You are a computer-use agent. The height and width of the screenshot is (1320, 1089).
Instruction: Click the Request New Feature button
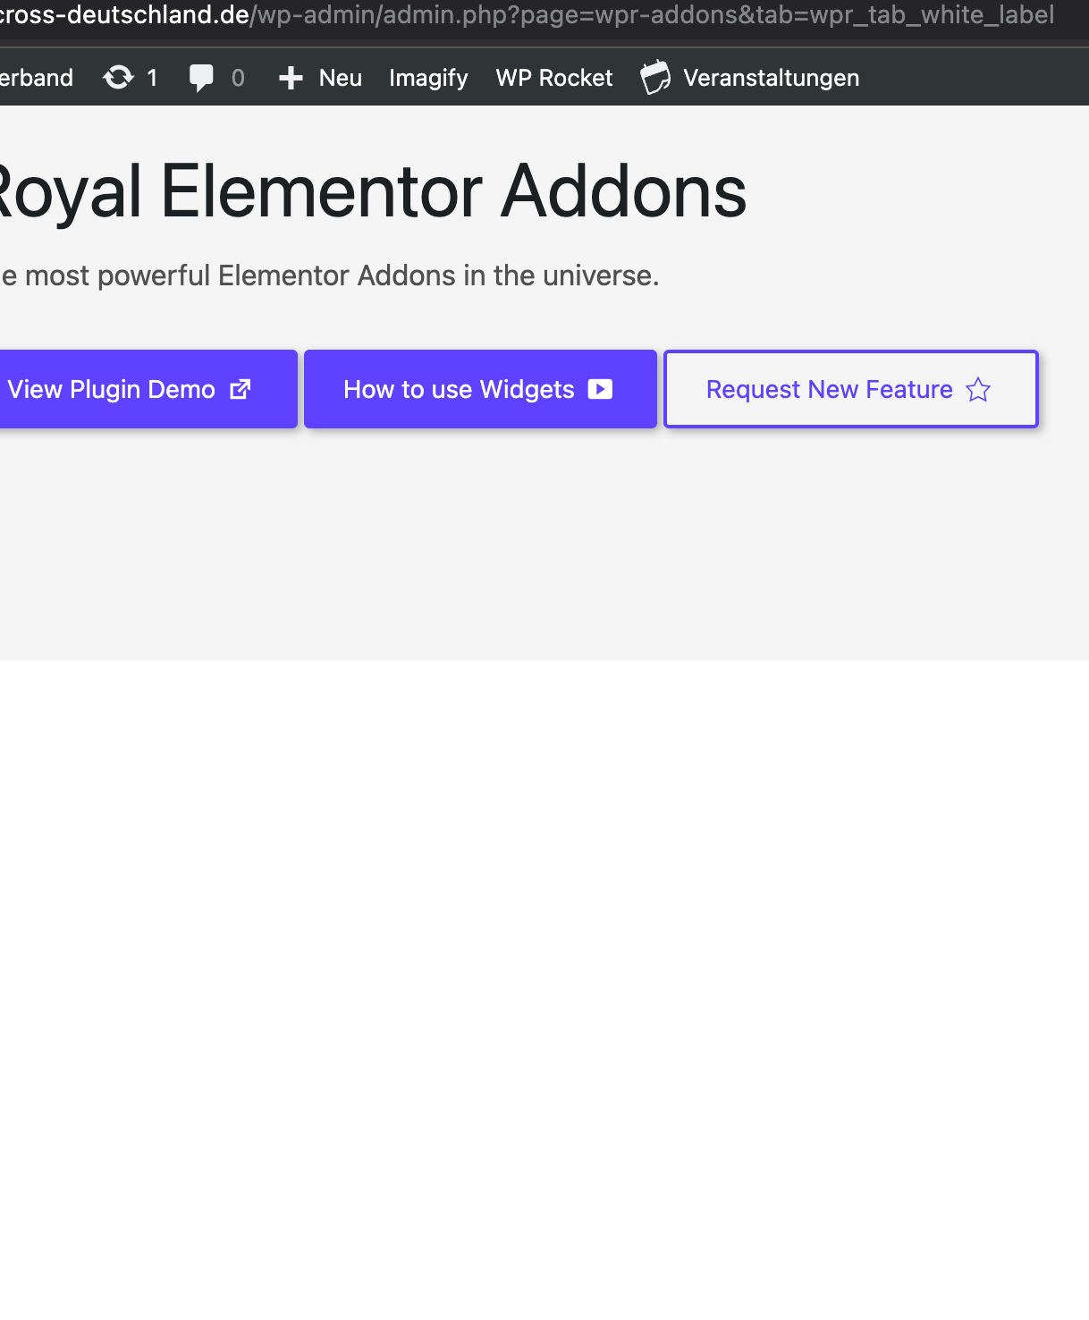click(x=851, y=389)
